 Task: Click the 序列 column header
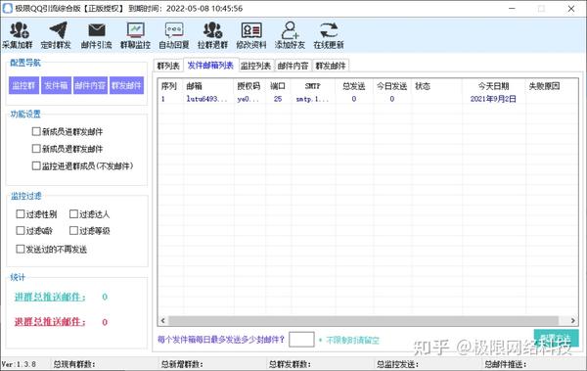(x=169, y=86)
